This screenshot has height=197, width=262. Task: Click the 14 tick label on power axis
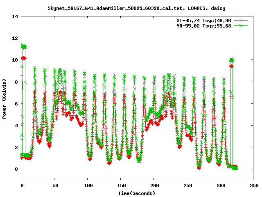[15, 16]
